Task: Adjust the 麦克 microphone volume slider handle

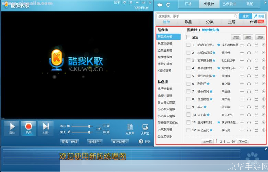Action: pos(89,132)
